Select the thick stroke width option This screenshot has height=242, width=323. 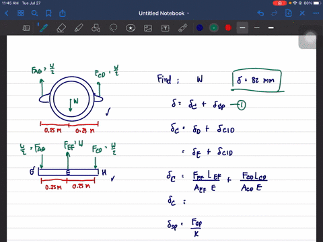pyautogui.click(x=271, y=28)
